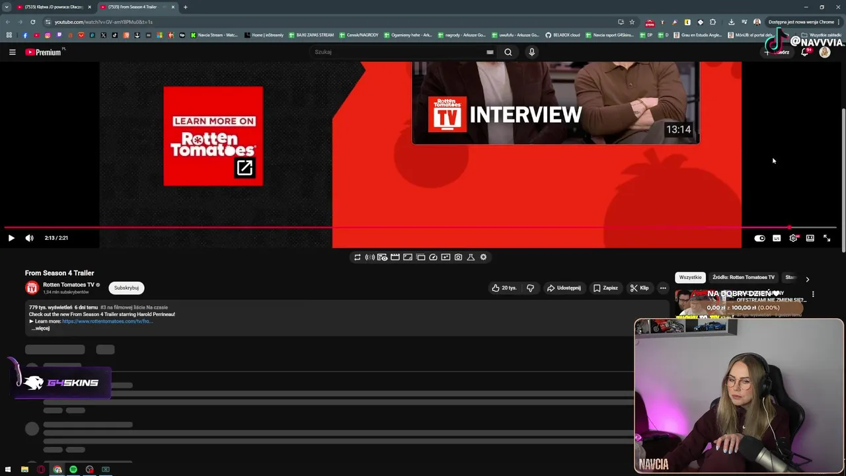Select the Wszystkie filter chip
This screenshot has width=846, height=476.
(x=690, y=278)
